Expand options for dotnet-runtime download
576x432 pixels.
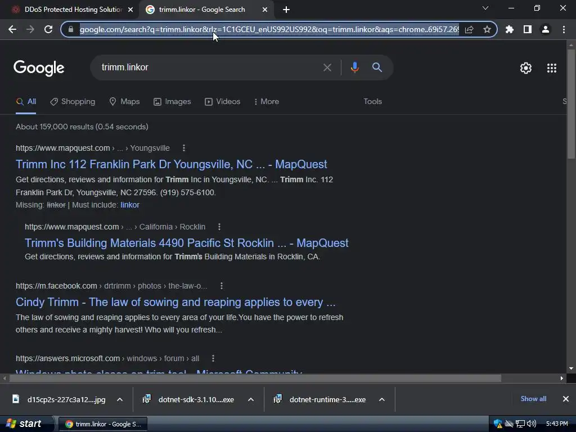coord(382,400)
